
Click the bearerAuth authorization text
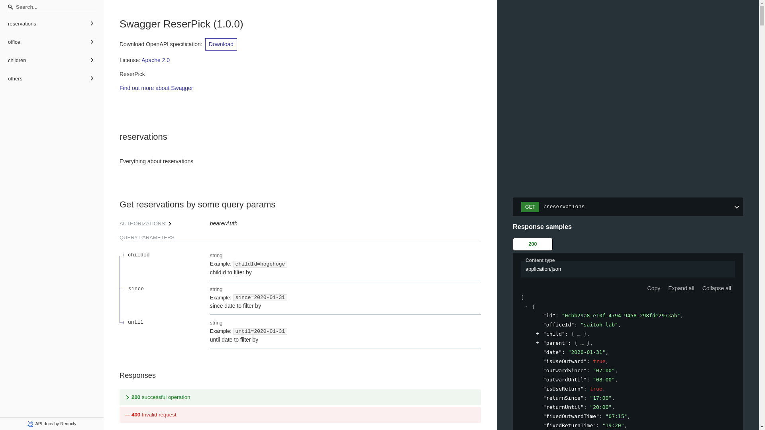click(224, 223)
